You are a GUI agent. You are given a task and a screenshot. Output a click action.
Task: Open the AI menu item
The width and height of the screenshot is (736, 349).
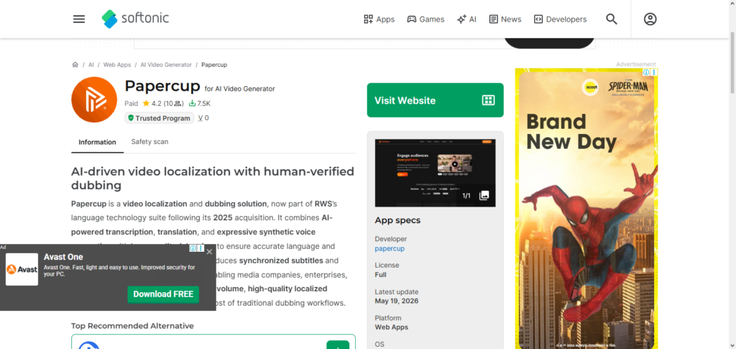click(x=466, y=19)
